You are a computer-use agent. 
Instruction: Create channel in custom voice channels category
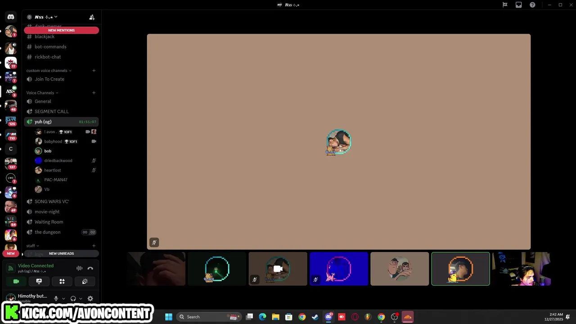94,70
